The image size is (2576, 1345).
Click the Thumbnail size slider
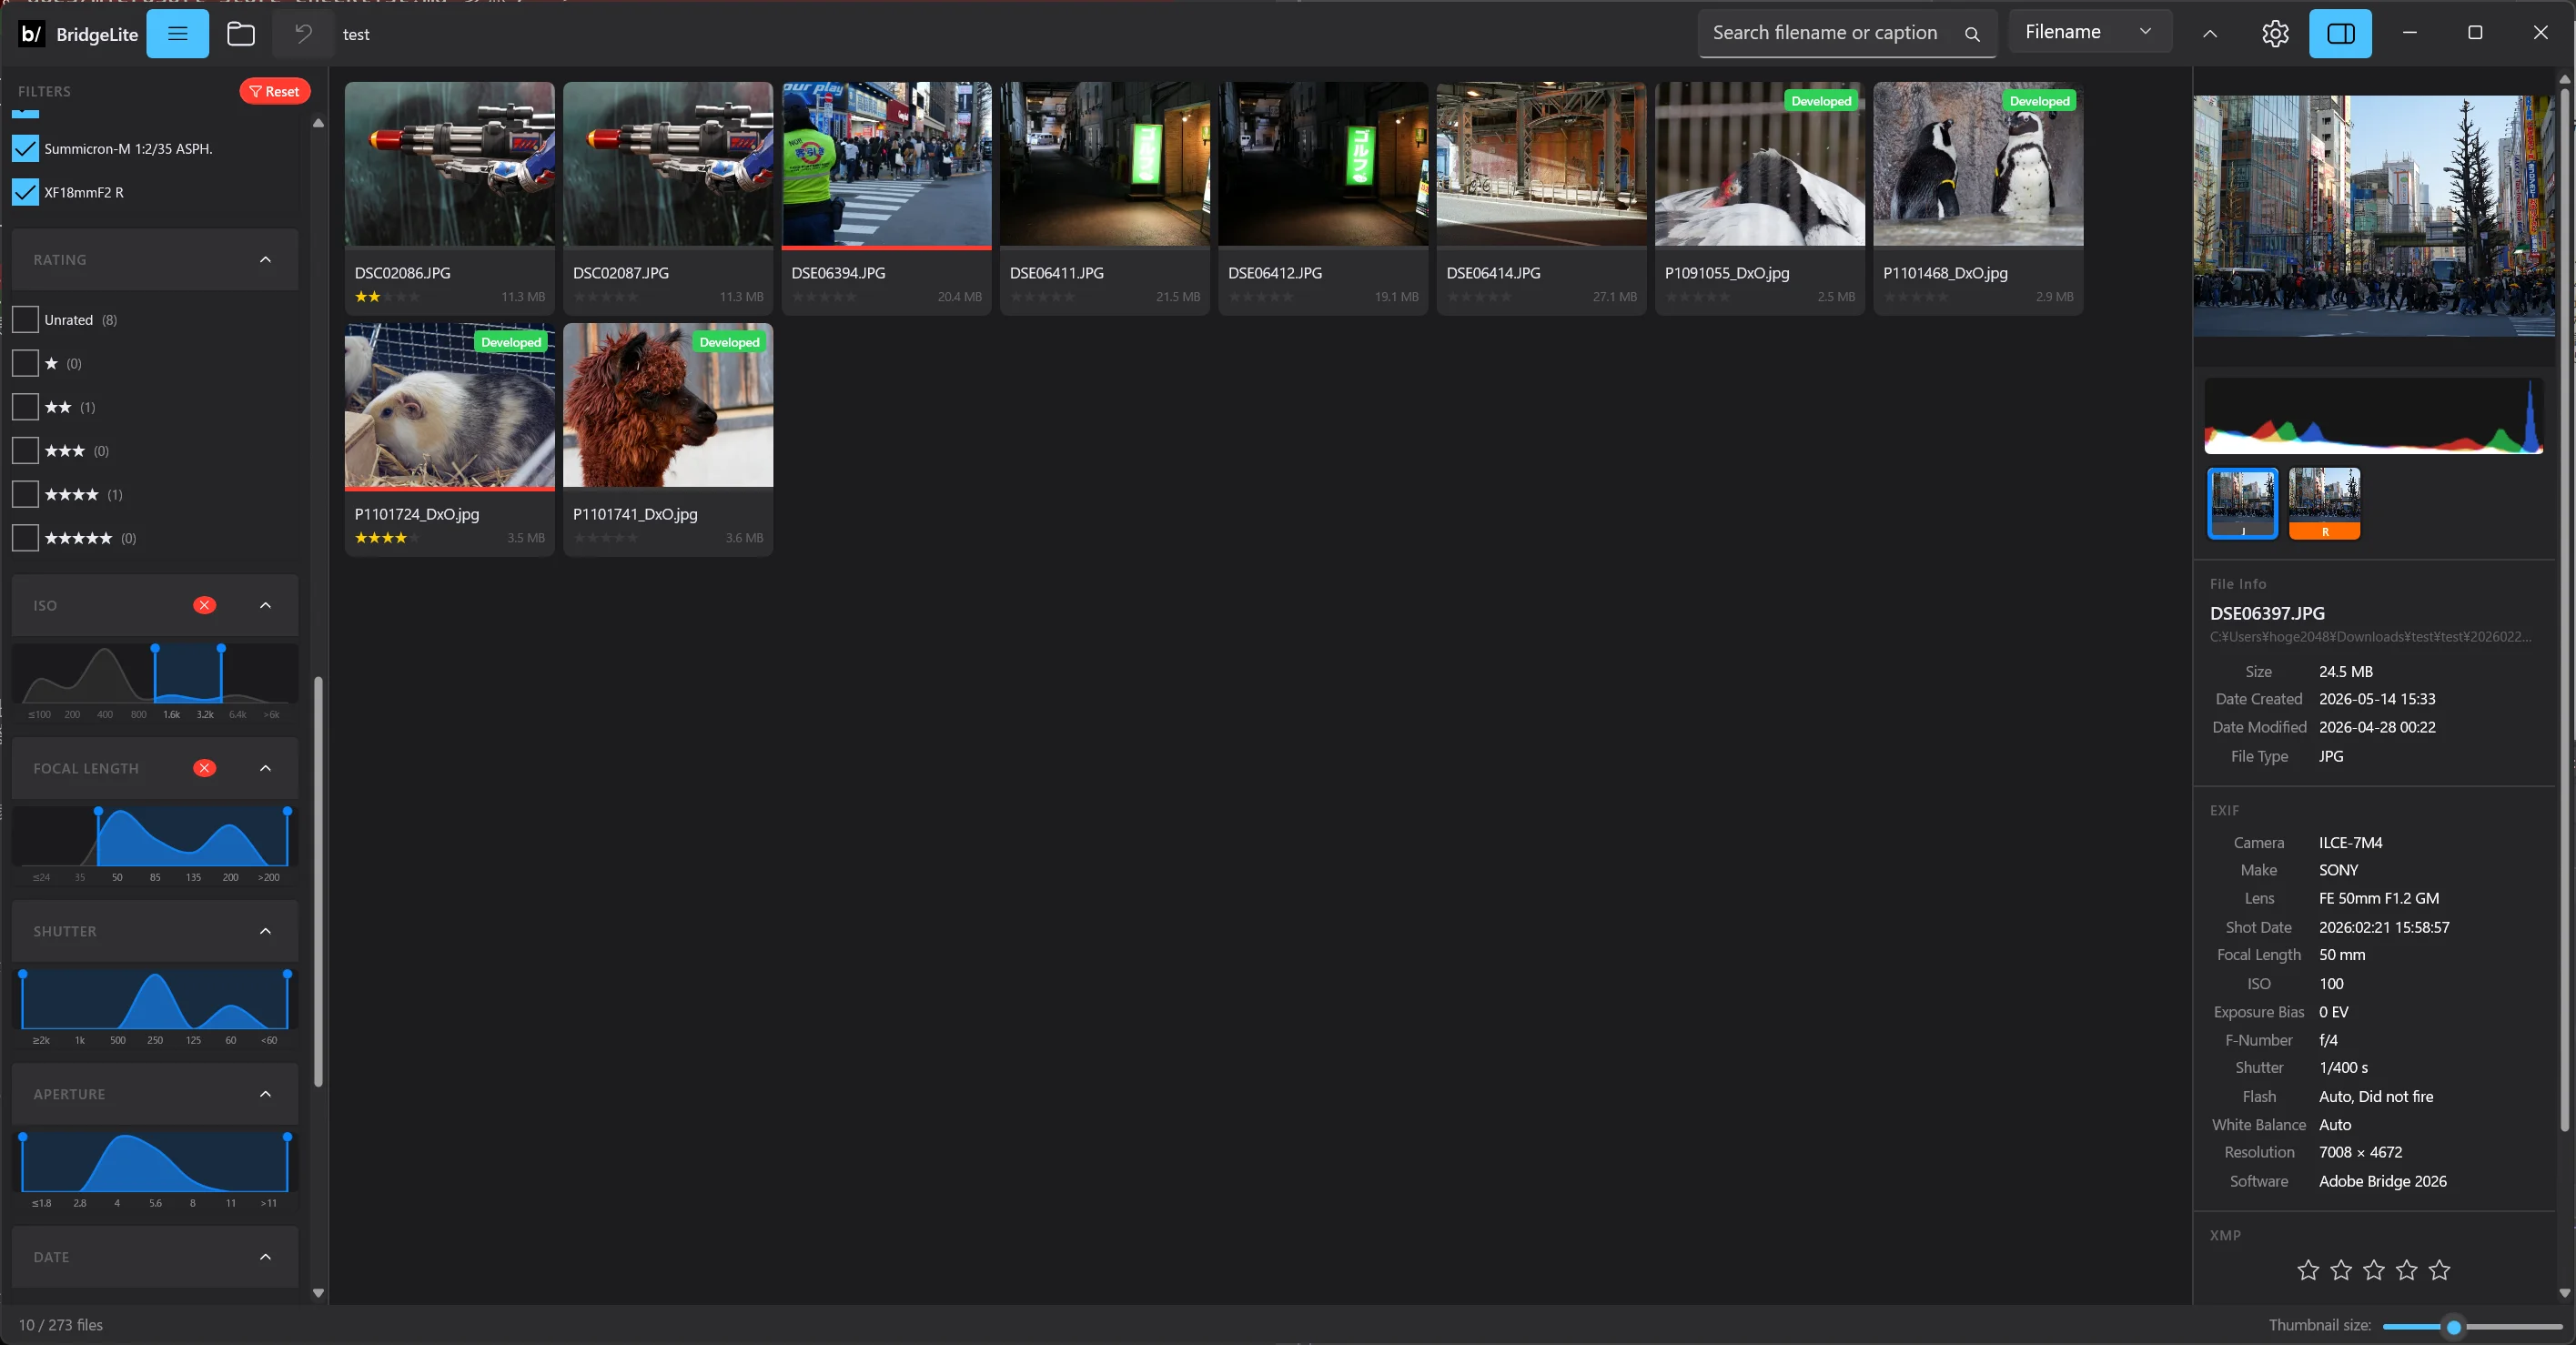[2471, 1327]
